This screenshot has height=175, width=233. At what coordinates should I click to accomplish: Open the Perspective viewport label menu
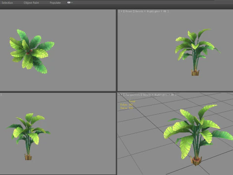(x=133, y=95)
